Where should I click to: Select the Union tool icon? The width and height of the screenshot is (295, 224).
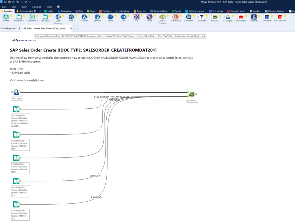point(149,17)
